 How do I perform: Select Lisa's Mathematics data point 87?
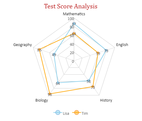(x=74, y=24)
